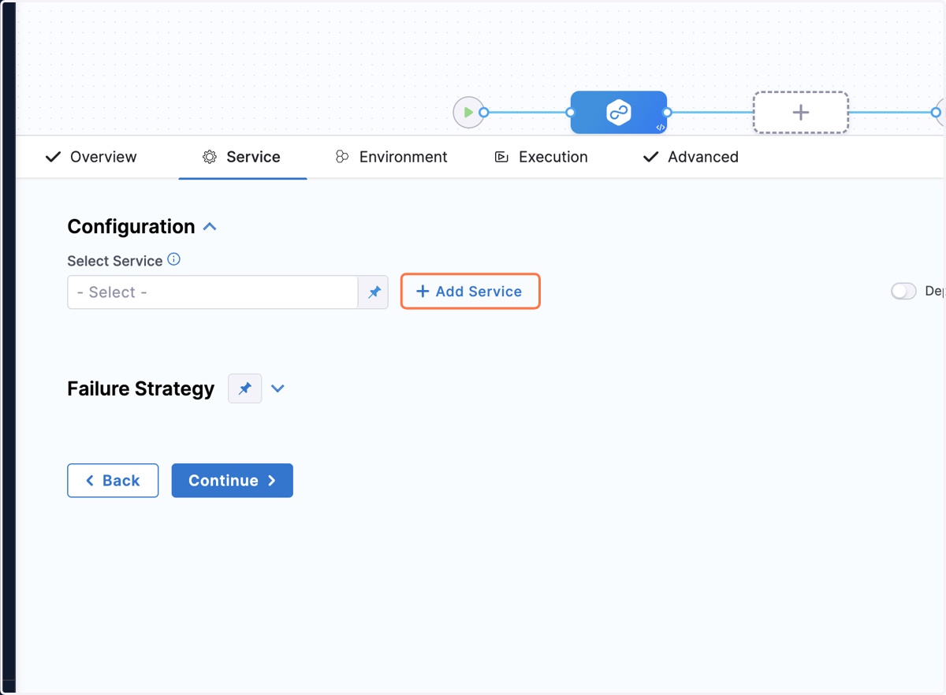This screenshot has height=695, width=946.
Task: Switch to the Overview tab
Action: [x=91, y=157]
